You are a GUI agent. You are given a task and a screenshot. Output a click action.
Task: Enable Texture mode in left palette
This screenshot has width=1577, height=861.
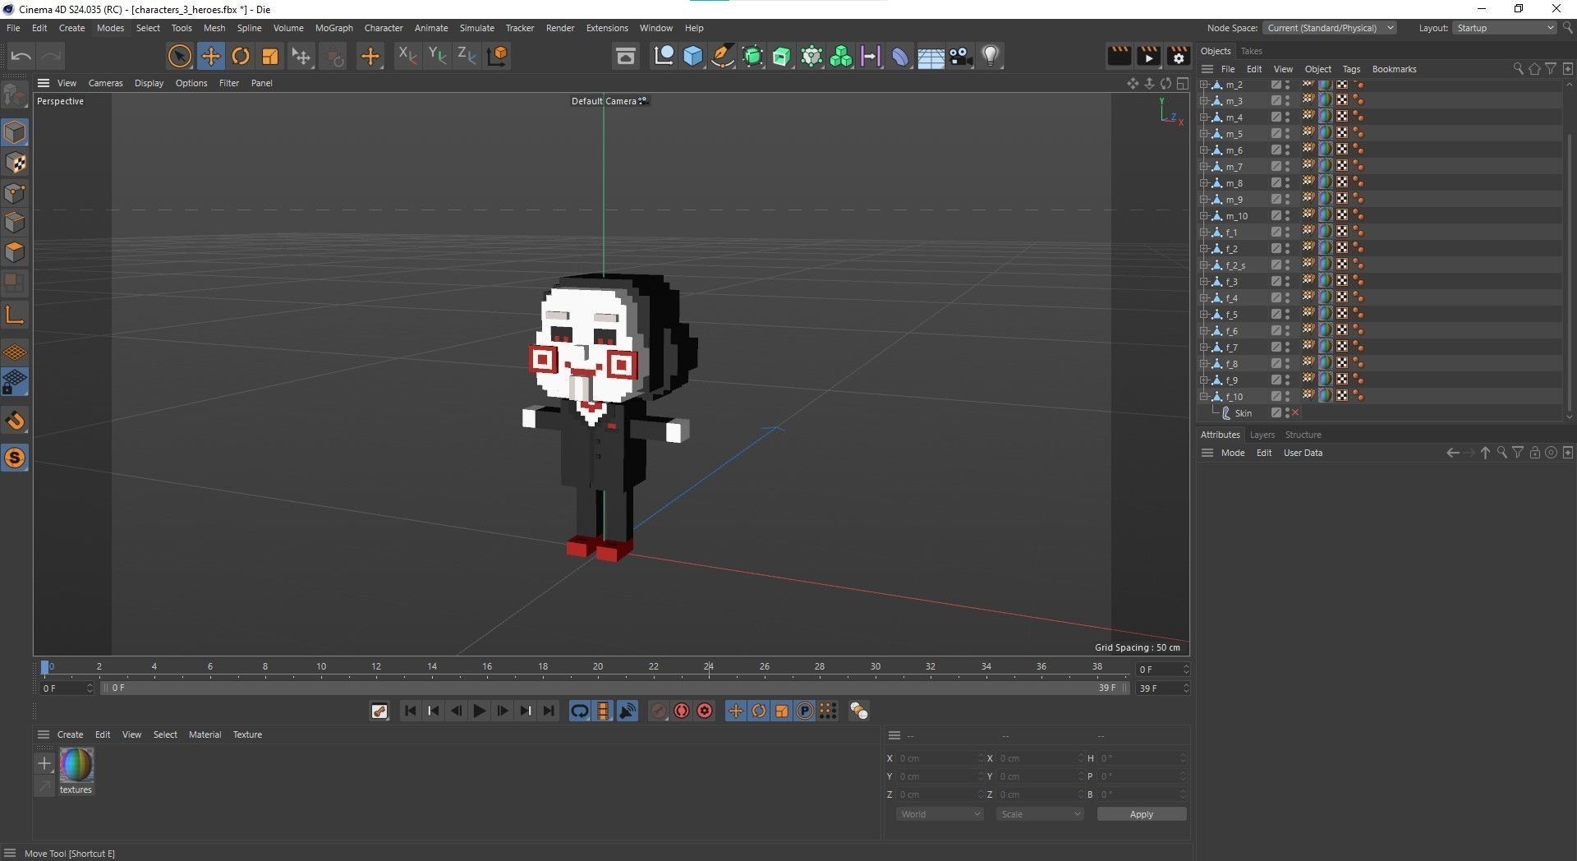(15, 163)
